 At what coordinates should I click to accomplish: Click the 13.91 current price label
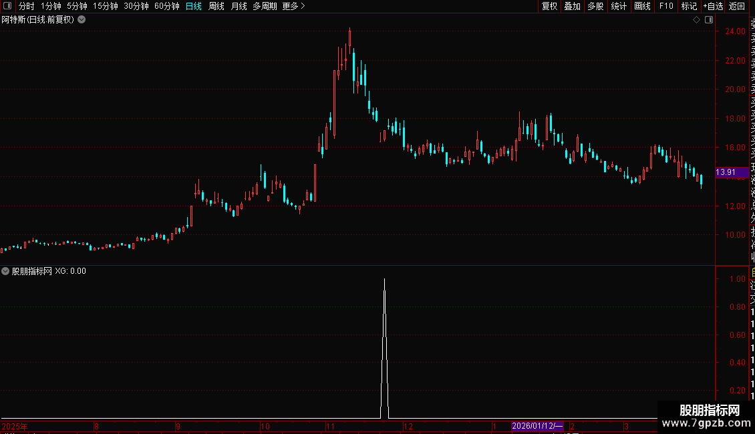732,172
